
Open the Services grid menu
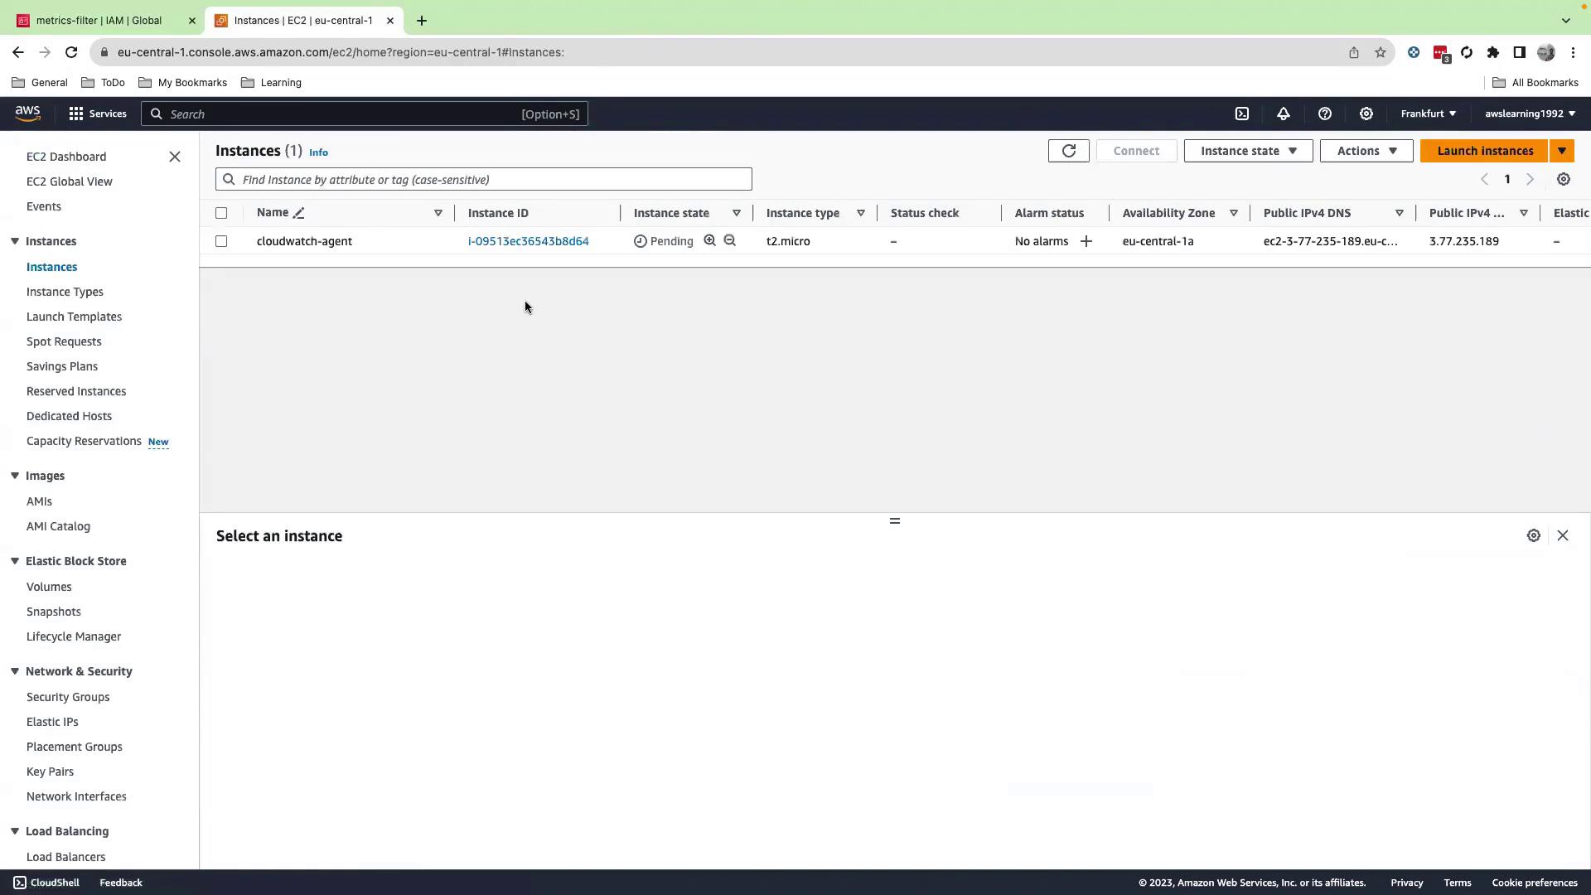click(x=97, y=114)
